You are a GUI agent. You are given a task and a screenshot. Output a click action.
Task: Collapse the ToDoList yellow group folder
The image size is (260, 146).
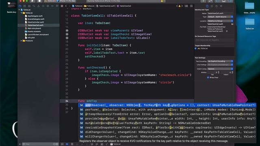point(22,13)
